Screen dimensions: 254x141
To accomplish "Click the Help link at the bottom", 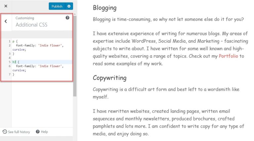I will [44, 132].
